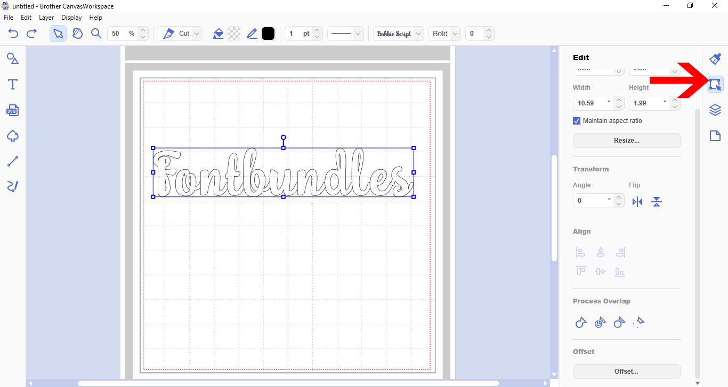The image size is (728, 387).
Task: Click the fill bucket icon
Action: 218,34
